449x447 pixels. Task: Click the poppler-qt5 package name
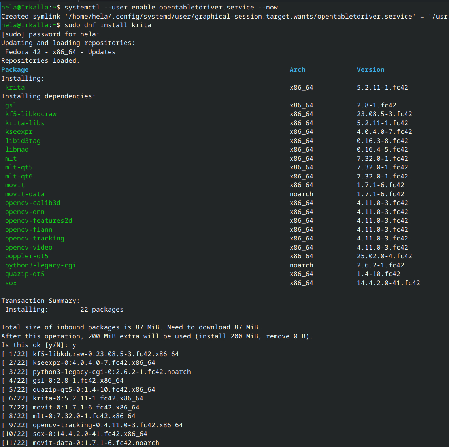(x=27, y=256)
